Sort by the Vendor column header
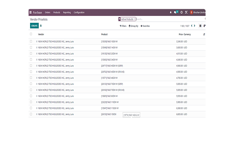The height and width of the screenshot is (143, 234). (x=41, y=35)
